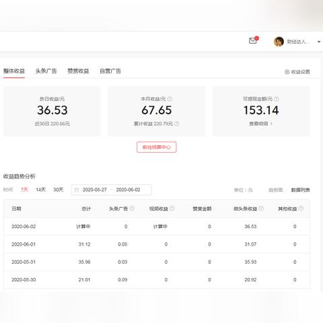Screen dimensions: 323x323
Task: Click help icon beside 可提现金额/元
Action: (x=277, y=99)
